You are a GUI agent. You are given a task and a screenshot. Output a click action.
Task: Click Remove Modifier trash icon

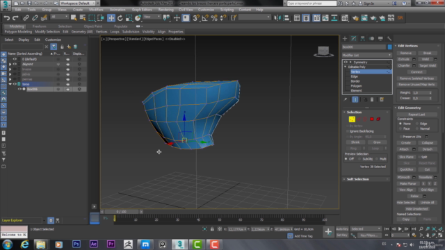click(372, 99)
